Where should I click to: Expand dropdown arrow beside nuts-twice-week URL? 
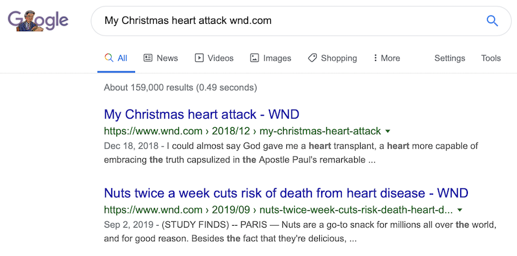pos(460,210)
